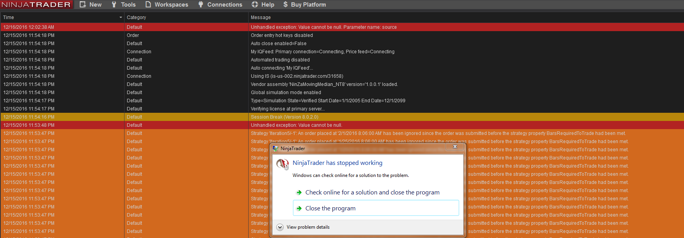Select 'Order entry hot keys disabled' message
The height and width of the screenshot is (238, 684).
[282, 35]
